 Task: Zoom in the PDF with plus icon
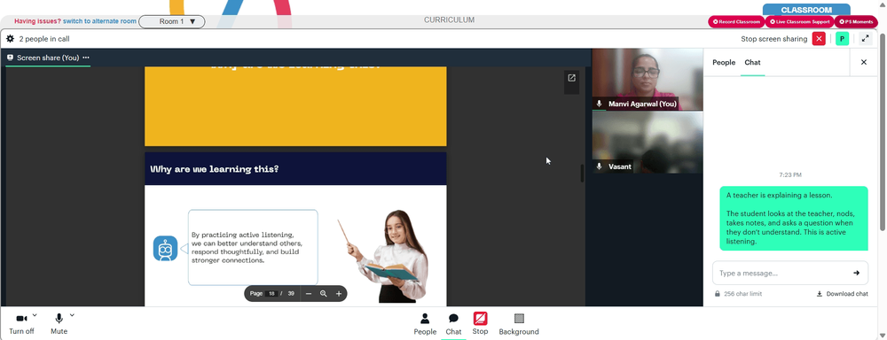(339, 294)
